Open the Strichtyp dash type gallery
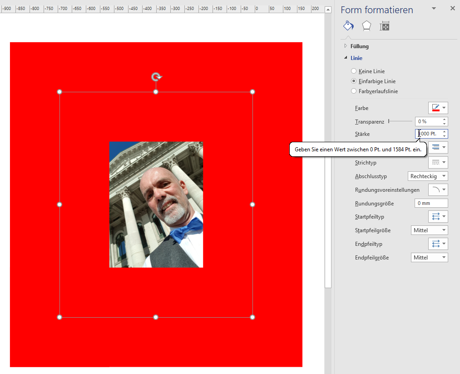Screen dimensions: 460x374 click(x=438, y=162)
